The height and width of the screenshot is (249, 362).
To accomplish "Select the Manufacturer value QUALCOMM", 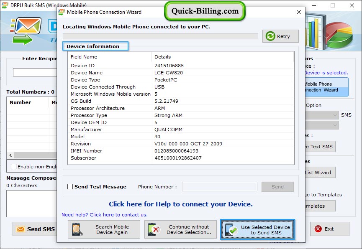I will (168, 130).
